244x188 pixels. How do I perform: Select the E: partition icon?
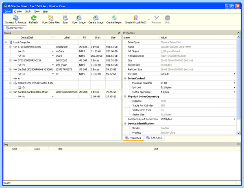20,56
